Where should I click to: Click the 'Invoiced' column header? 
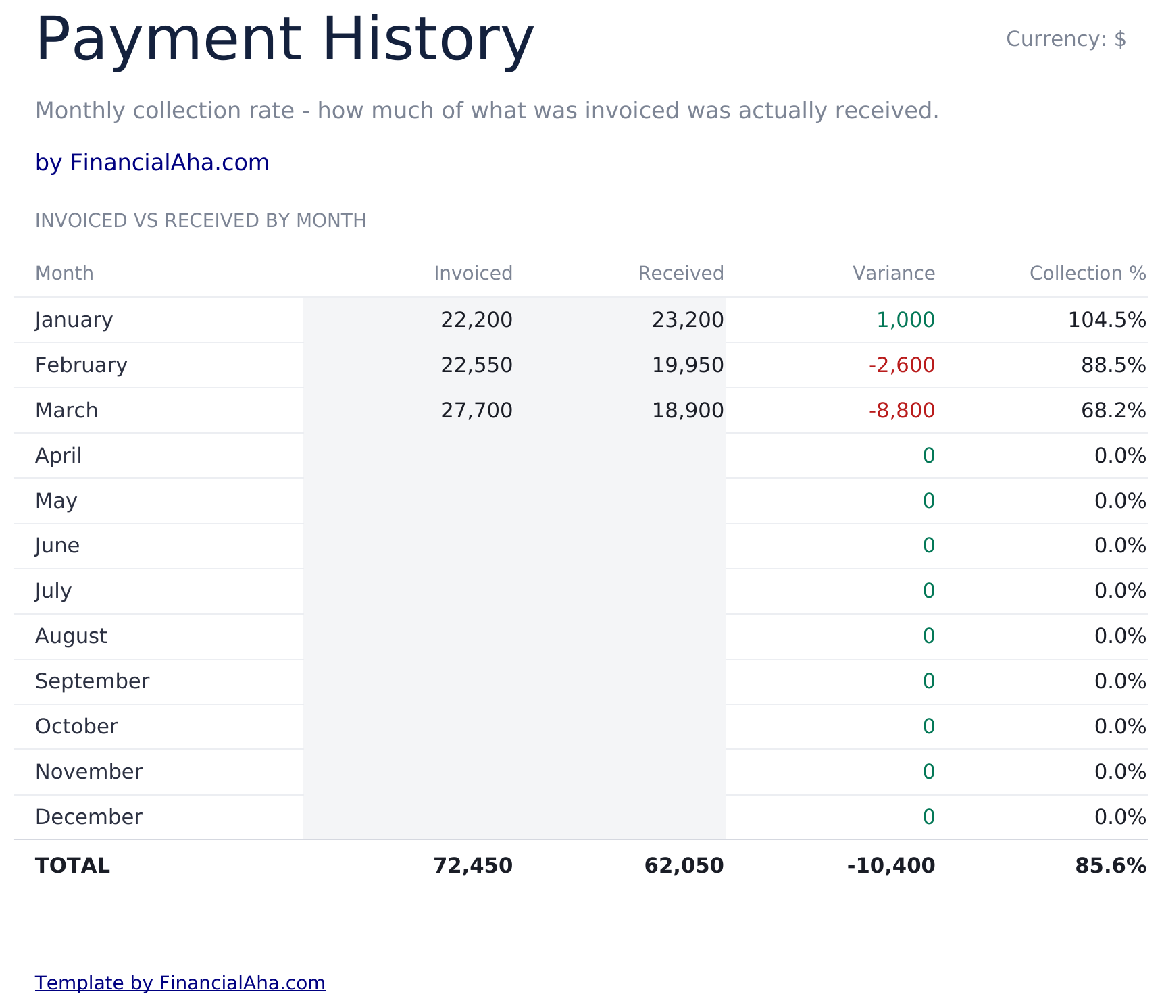point(473,274)
